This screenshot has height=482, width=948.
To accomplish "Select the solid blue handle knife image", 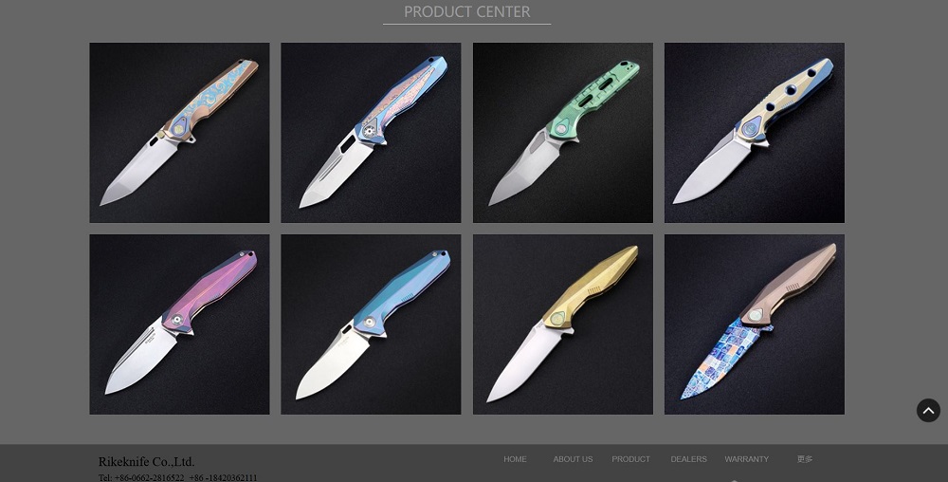I will (x=371, y=324).
